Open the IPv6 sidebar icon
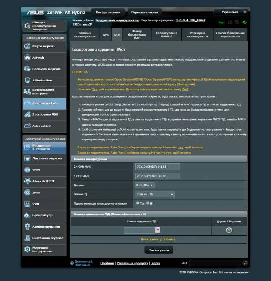The image size is (271, 281). pyautogui.click(x=28, y=192)
